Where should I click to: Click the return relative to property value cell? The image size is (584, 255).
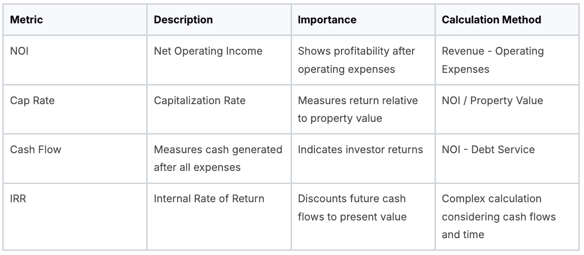(358, 109)
